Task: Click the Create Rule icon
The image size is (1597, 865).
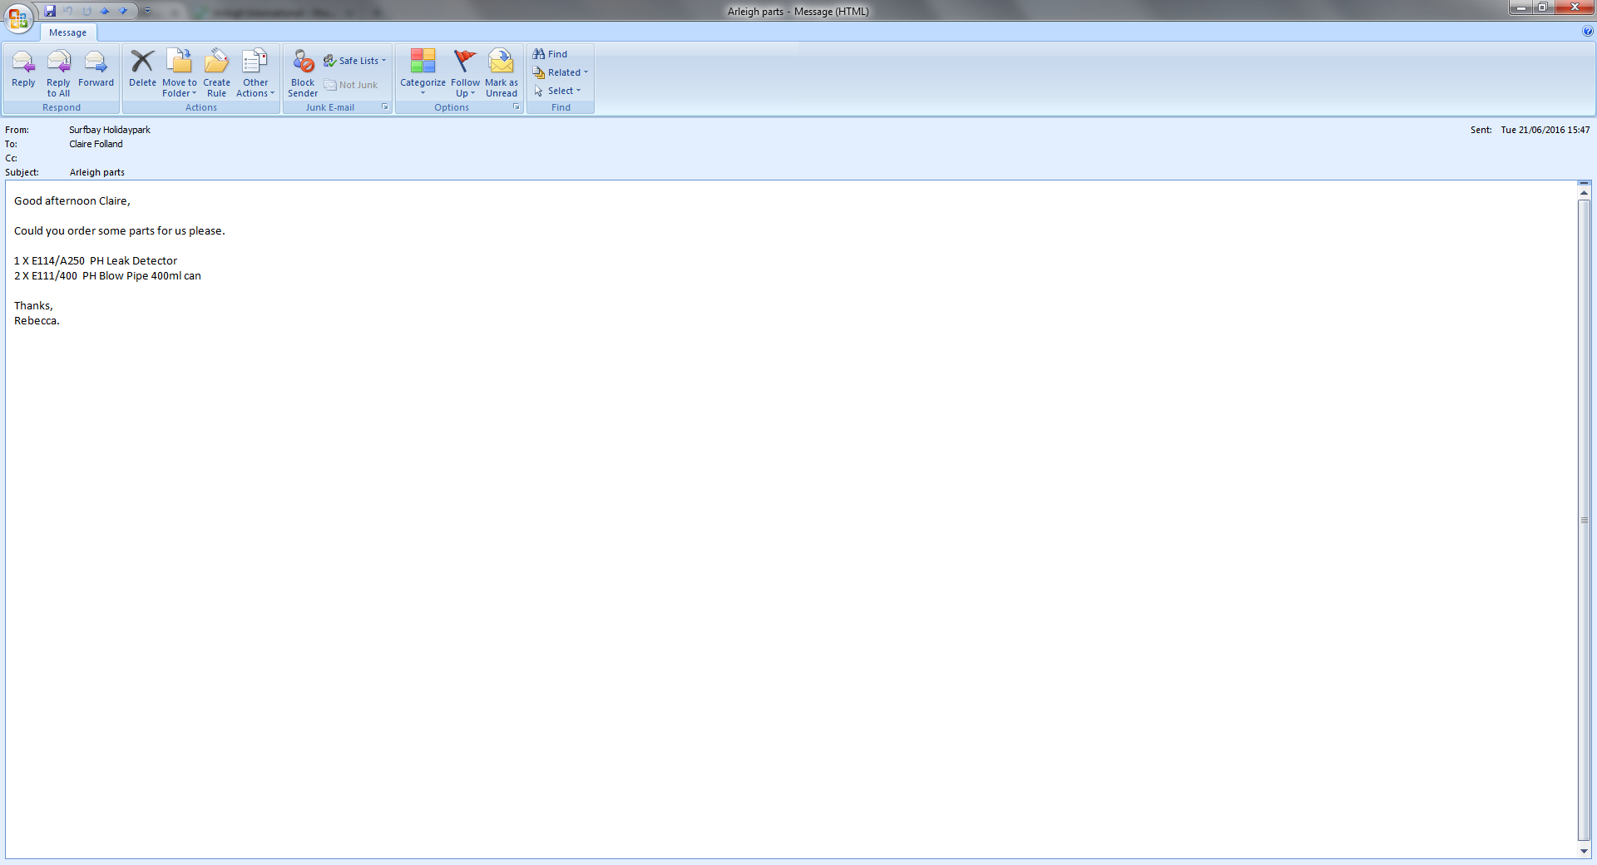Action: pos(216,62)
